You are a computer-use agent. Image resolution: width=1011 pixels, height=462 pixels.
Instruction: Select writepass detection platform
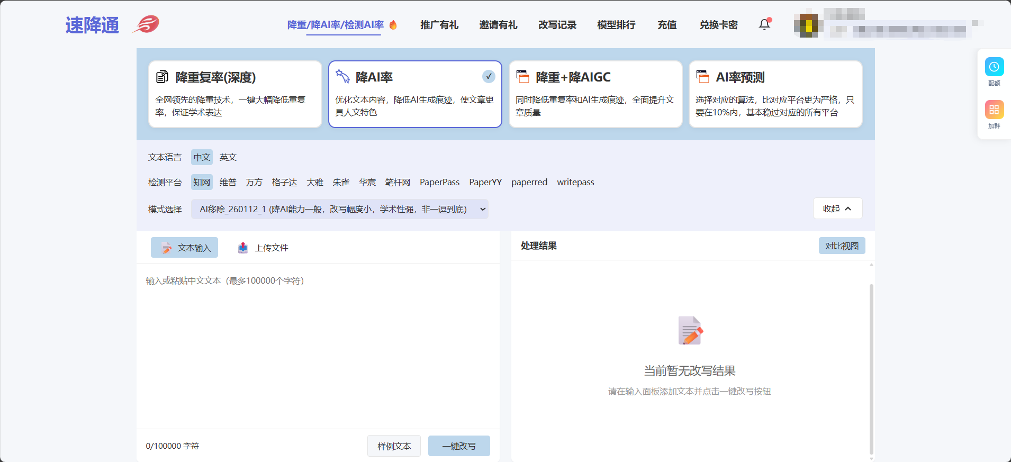575,182
